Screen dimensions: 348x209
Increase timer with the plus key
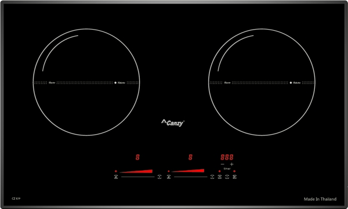[x=231, y=164]
